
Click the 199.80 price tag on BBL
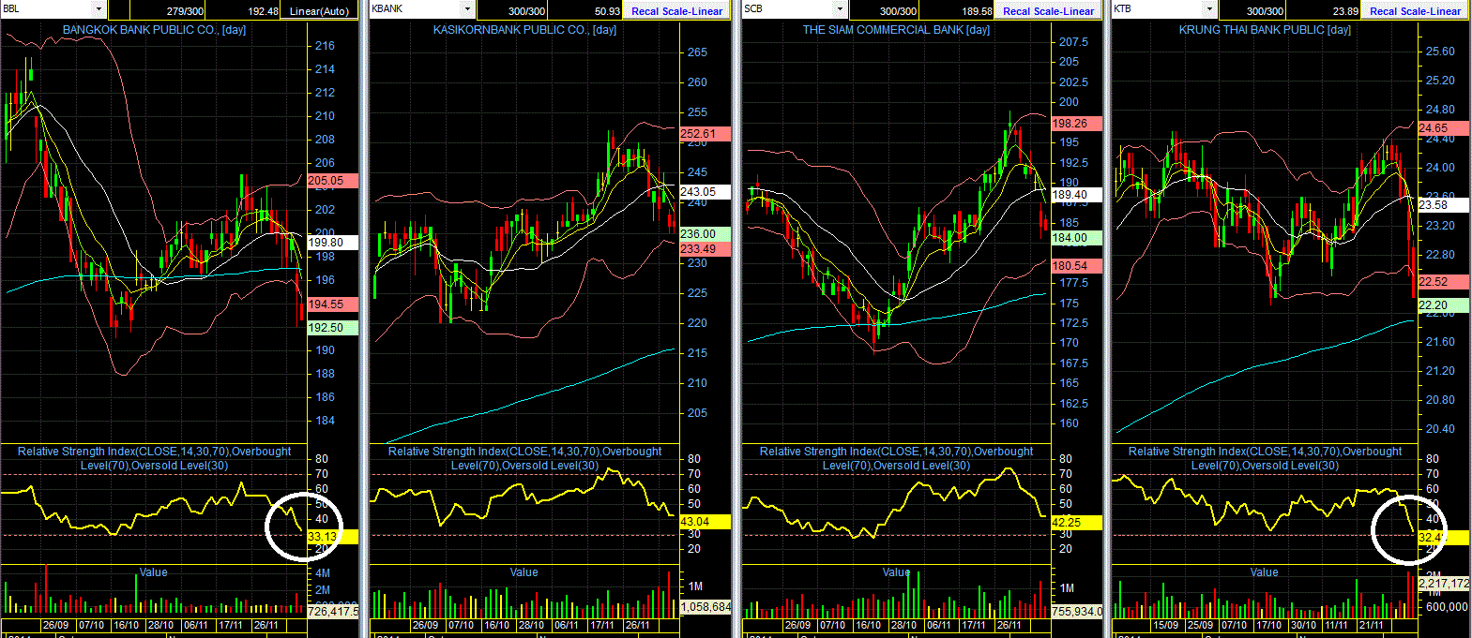(x=333, y=243)
